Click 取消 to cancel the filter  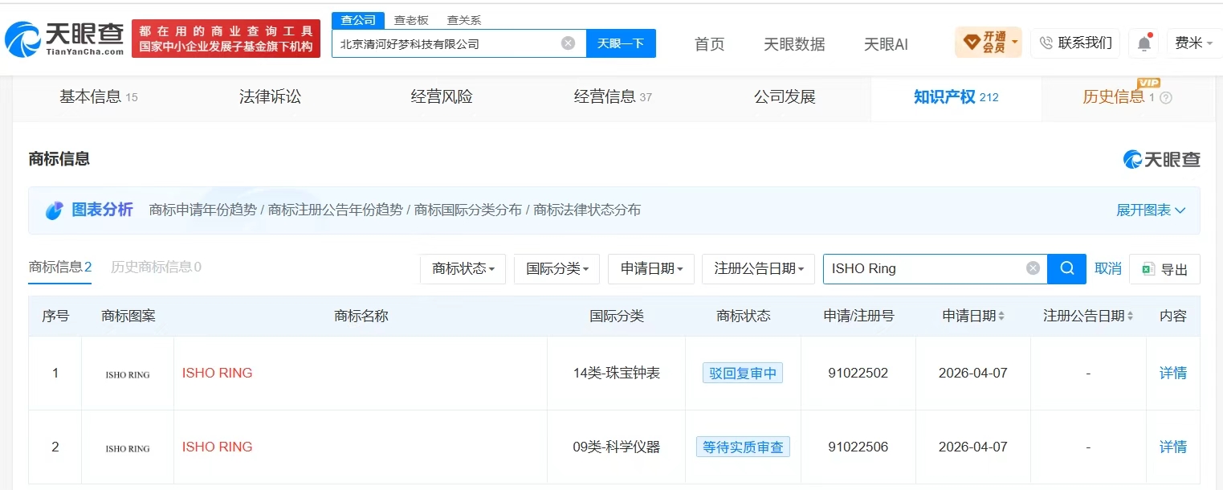coord(1108,269)
